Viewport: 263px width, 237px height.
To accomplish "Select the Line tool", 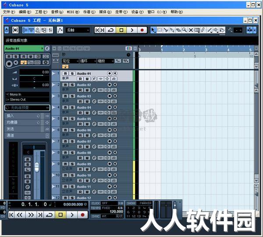I will [210, 30].
